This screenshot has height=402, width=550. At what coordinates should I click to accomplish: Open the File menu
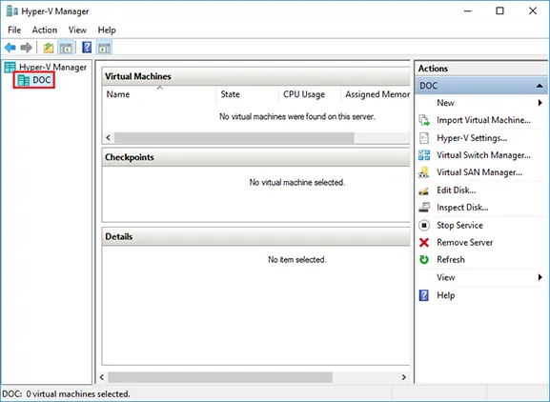pyautogui.click(x=14, y=30)
